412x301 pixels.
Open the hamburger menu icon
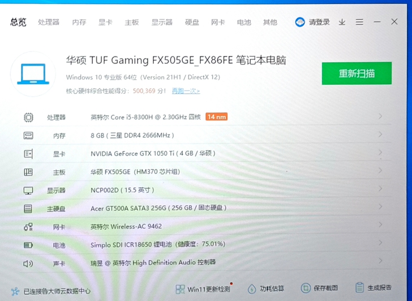pos(359,22)
